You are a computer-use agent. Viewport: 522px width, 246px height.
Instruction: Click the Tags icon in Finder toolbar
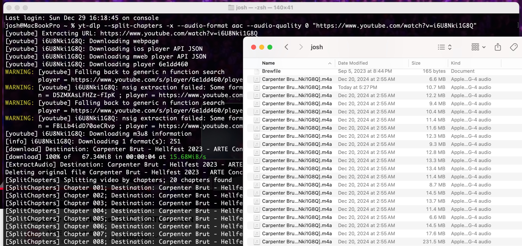[x=514, y=47]
